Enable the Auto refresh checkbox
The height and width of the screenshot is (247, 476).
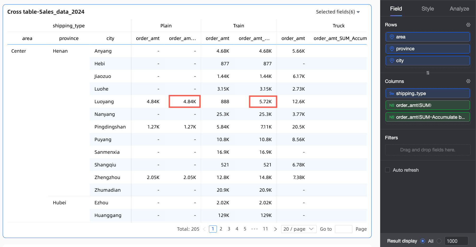tap(388, 170)
